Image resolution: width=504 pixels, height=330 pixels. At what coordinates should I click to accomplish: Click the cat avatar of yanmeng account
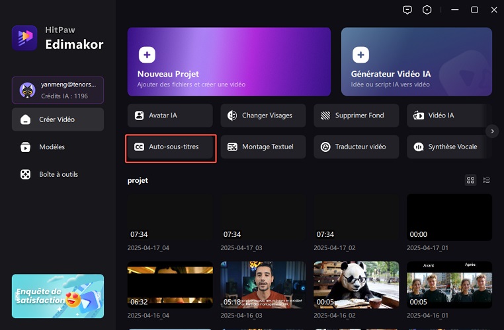27,90
